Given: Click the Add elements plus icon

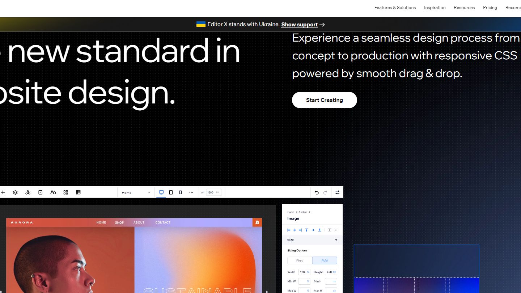Looking at the screenshot, I should [3, 192].
